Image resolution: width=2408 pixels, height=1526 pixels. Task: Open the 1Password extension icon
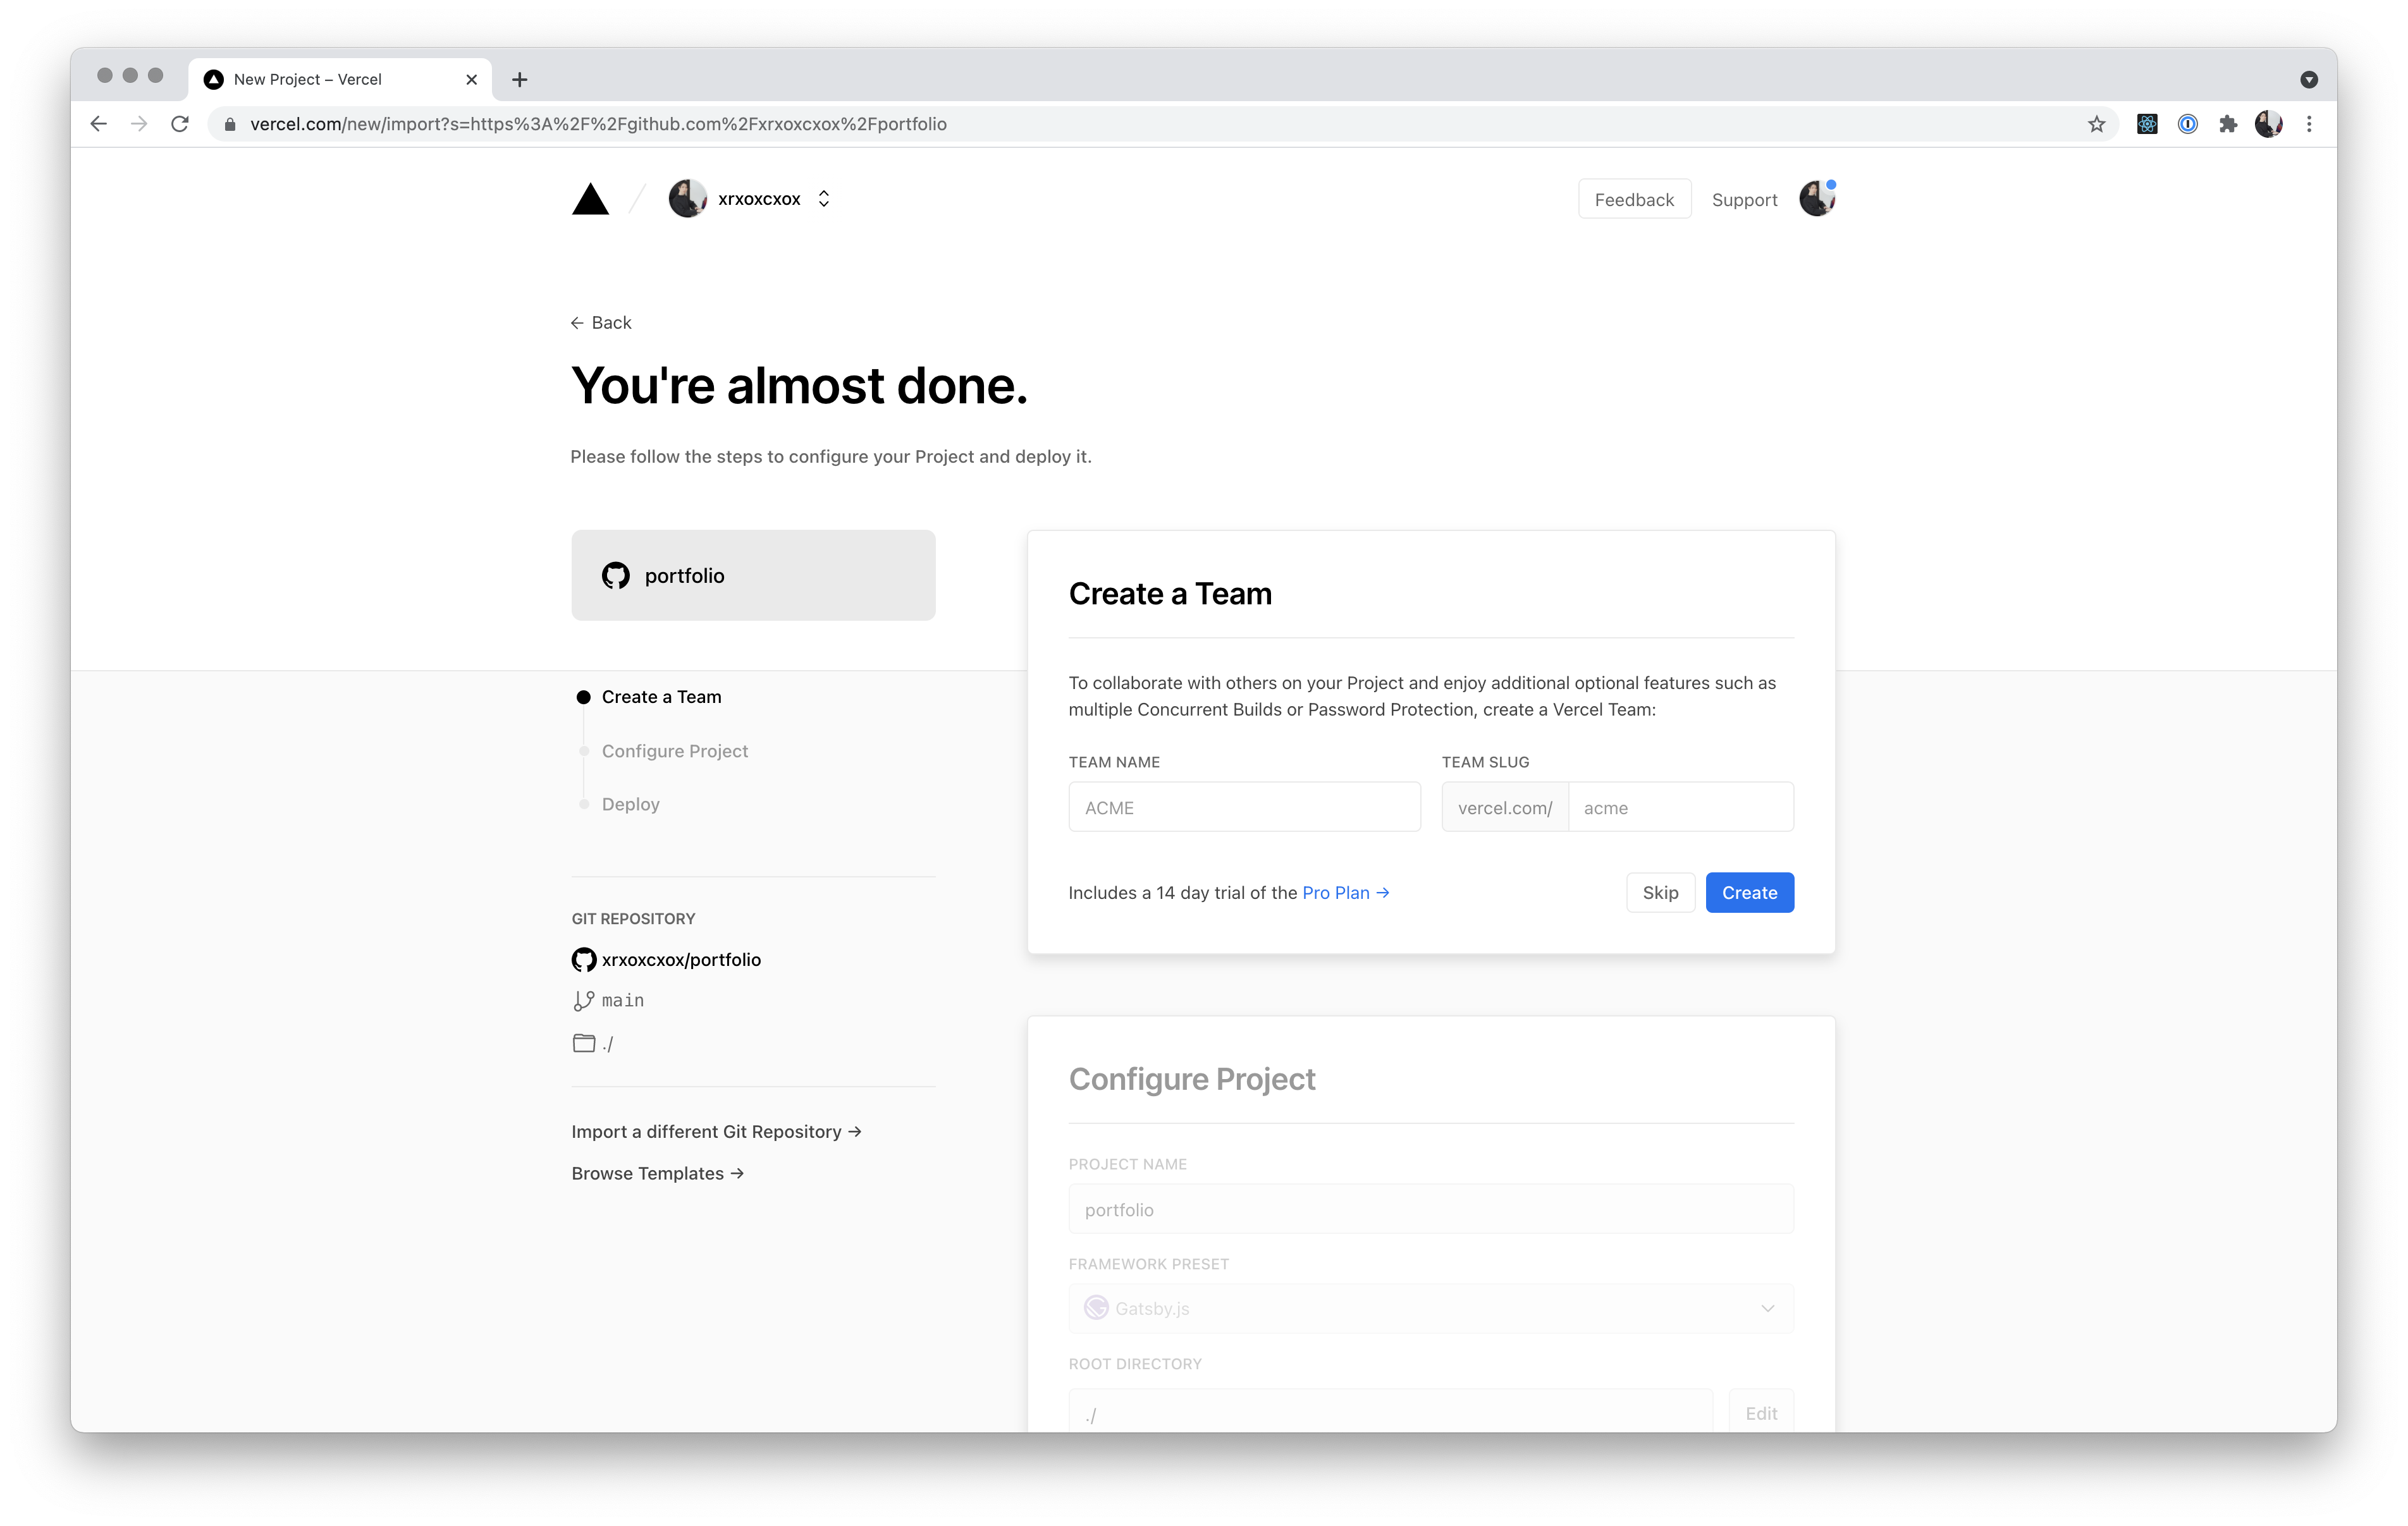pyautogui.click(x=2187, y=124)
